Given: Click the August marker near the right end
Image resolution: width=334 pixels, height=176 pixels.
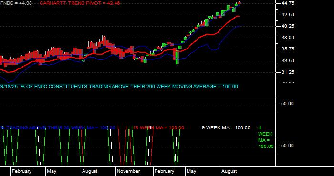Looking at the screenshot, I should (229, 171).
